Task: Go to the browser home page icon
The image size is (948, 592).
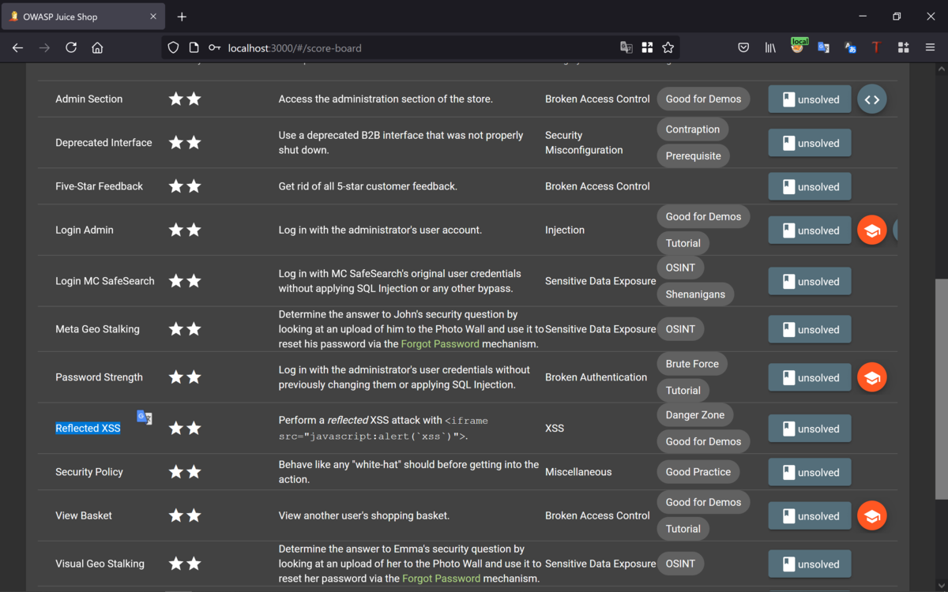Action: pos(97,47)
